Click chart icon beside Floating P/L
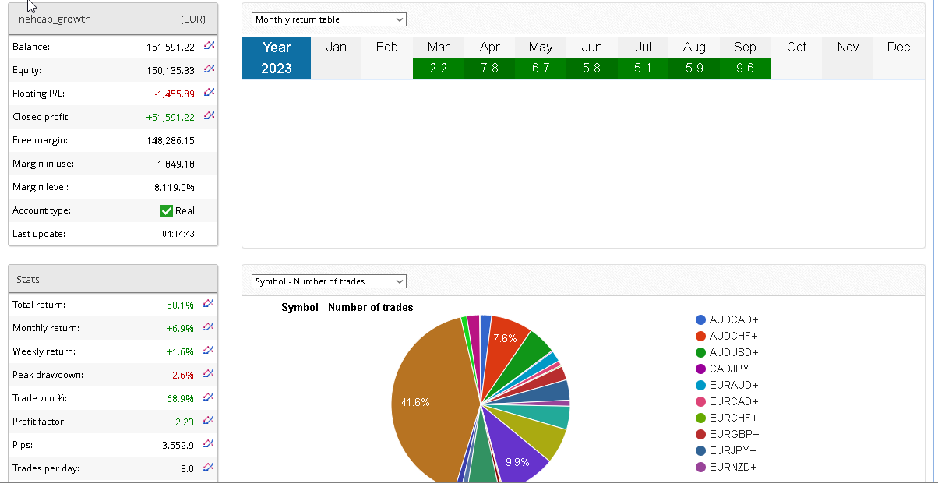This screenshot has height=487, width=938. pyautogui.click(x=209, y=93)
